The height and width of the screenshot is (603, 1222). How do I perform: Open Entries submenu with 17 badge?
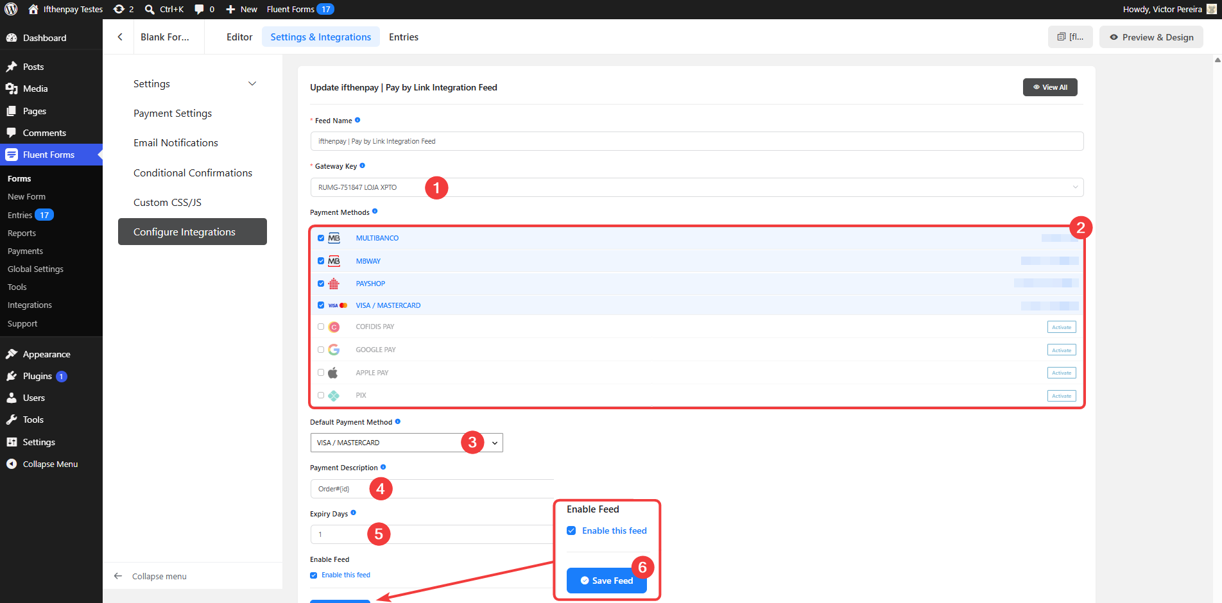(x=30, y=215)
